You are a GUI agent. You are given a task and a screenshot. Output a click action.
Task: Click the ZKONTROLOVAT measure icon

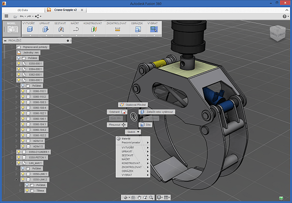pyautogui.click(x=118, y=29)
